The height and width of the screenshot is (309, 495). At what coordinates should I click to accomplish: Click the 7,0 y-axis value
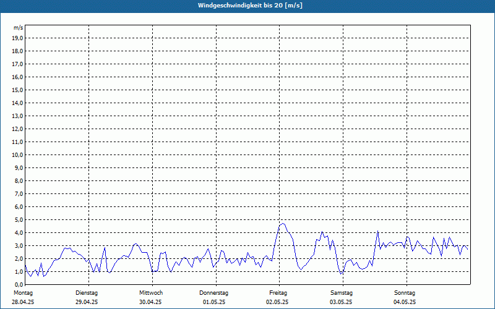[19, 193]
